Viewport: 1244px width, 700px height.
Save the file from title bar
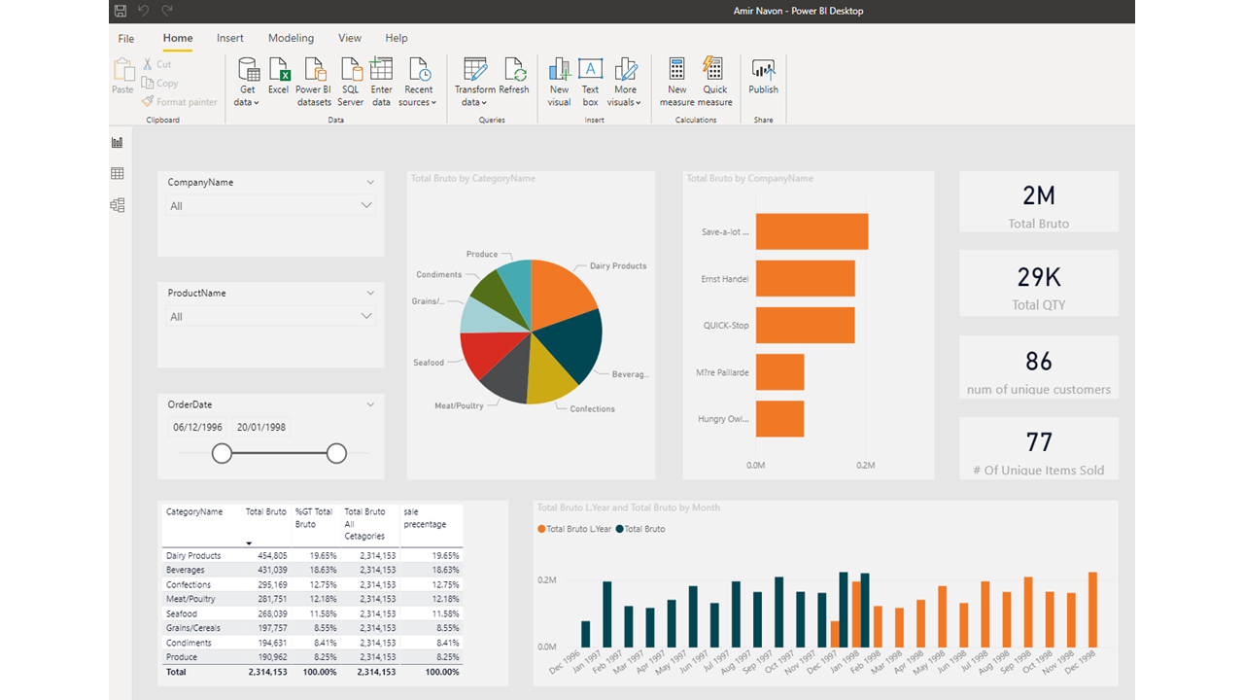click(x=120, y=11)
